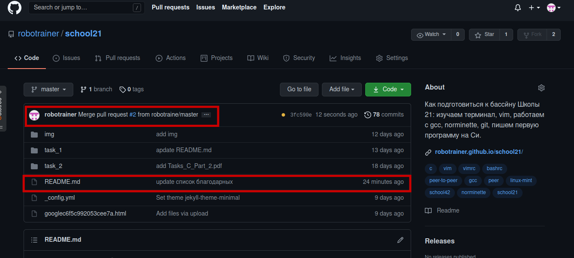This screenshot has width=574, height=258.
Task: Expand the commit message ellipsis
Action: [206, 115]
